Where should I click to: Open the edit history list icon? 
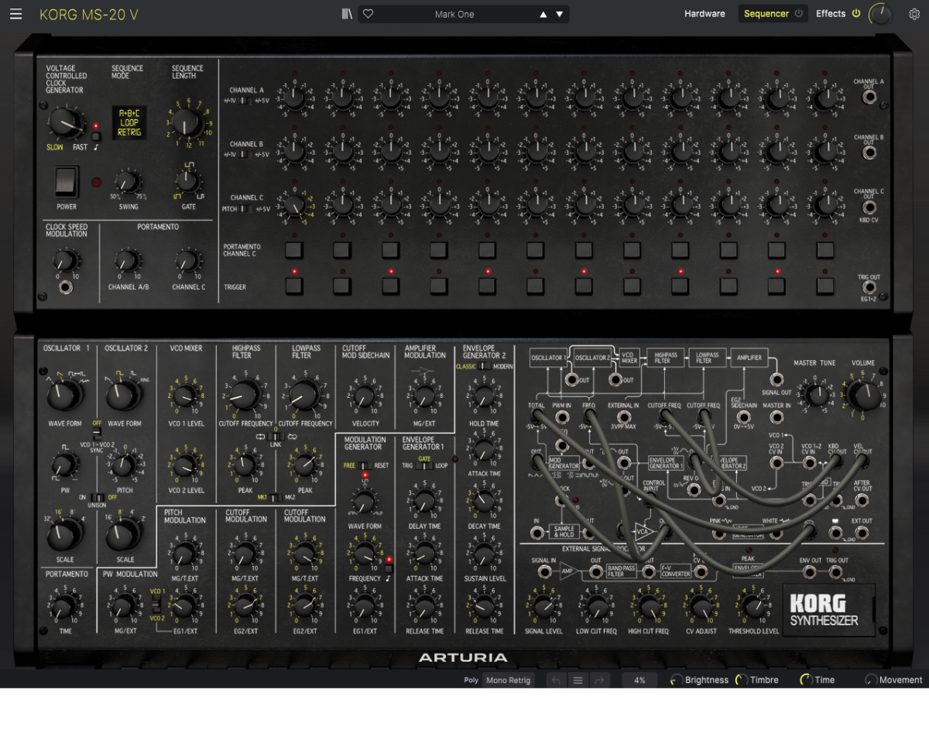(578, 680)
